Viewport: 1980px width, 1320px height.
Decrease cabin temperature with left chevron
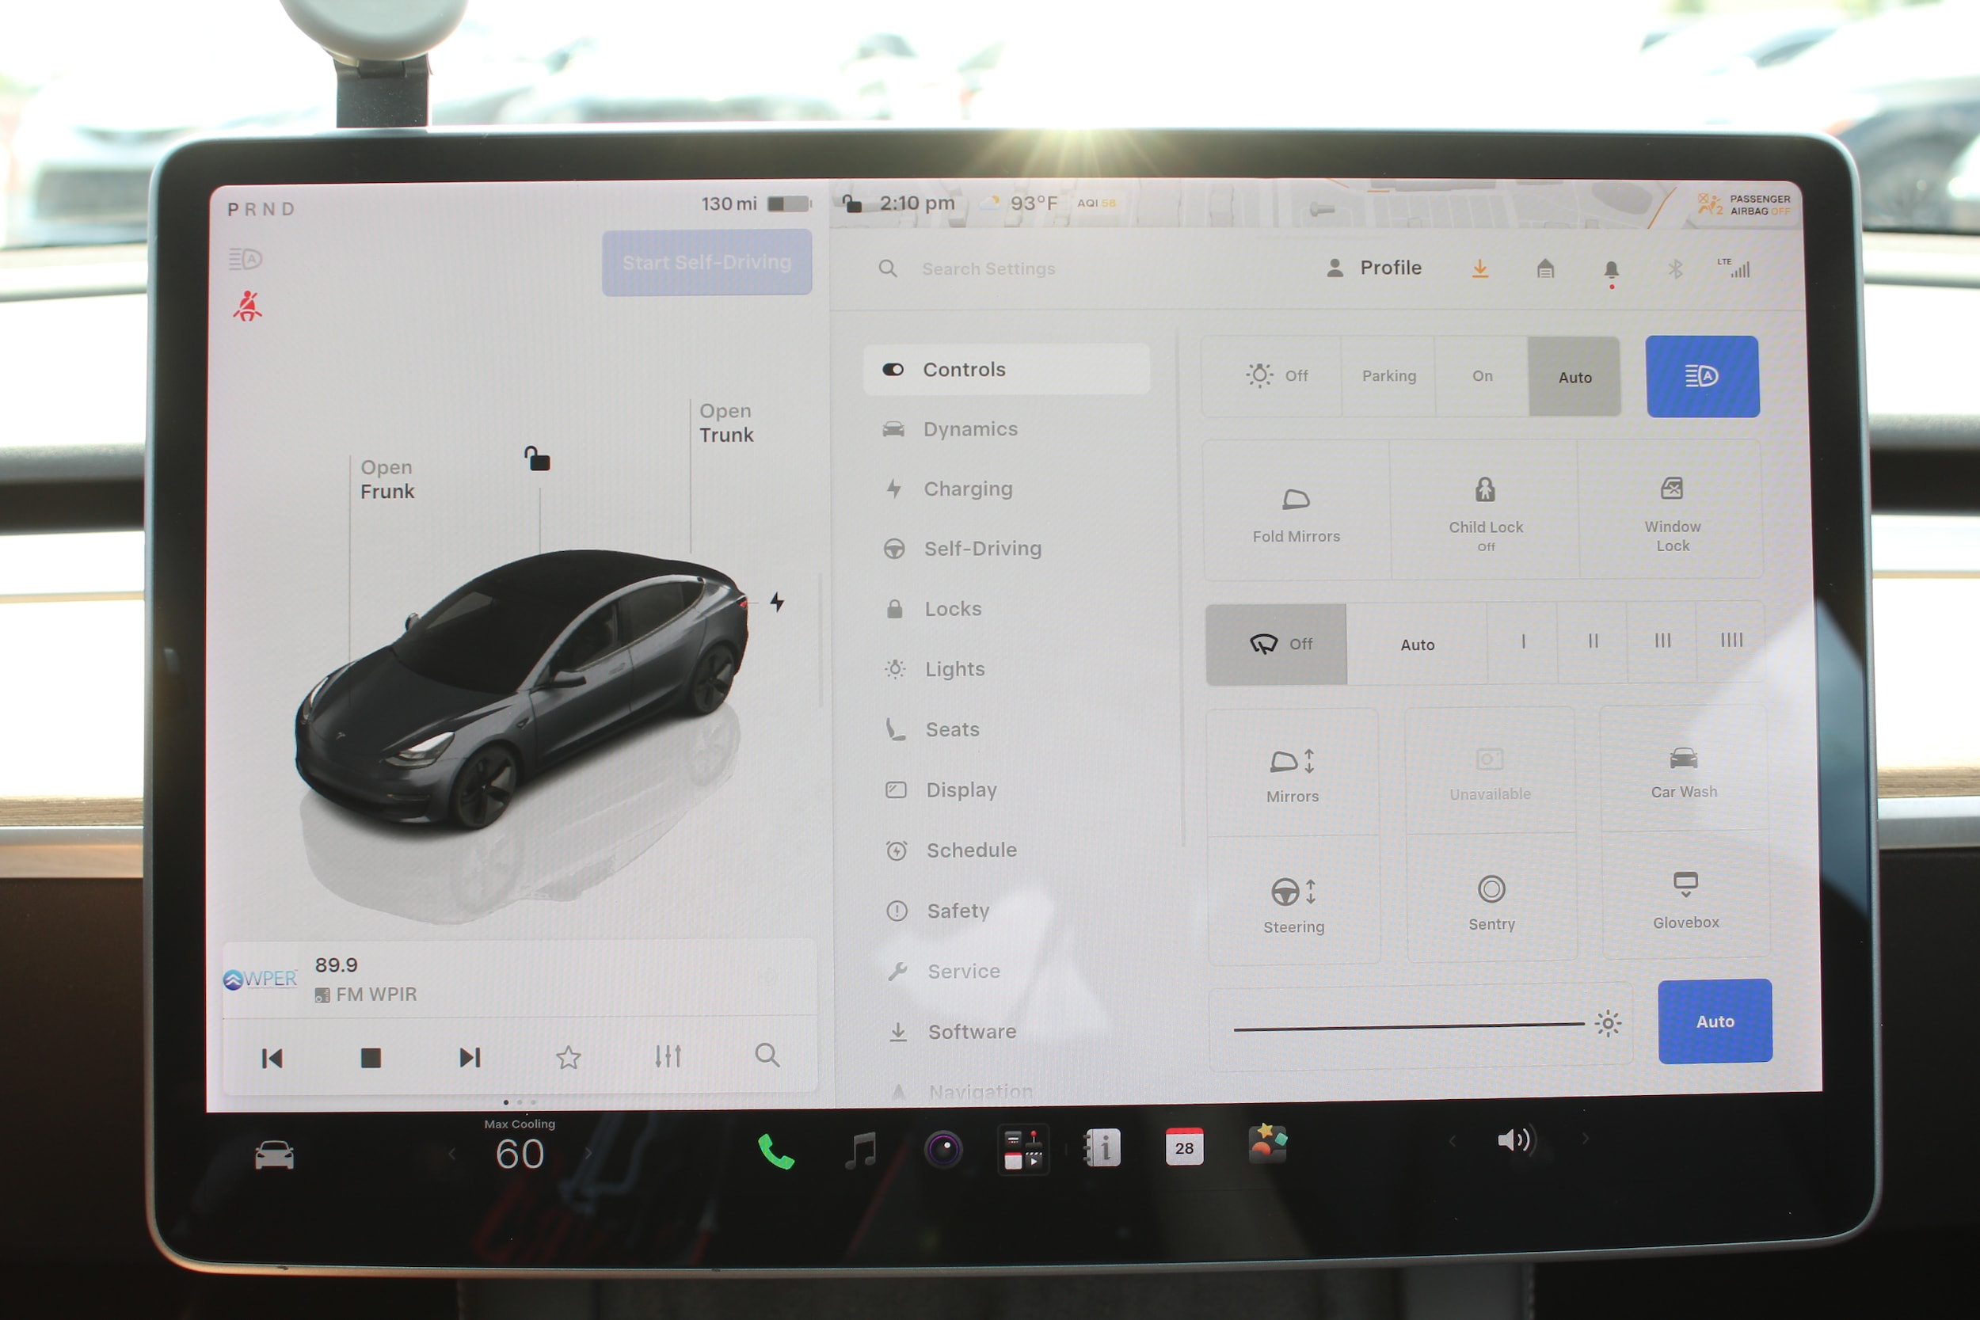tap(453, 1155)
